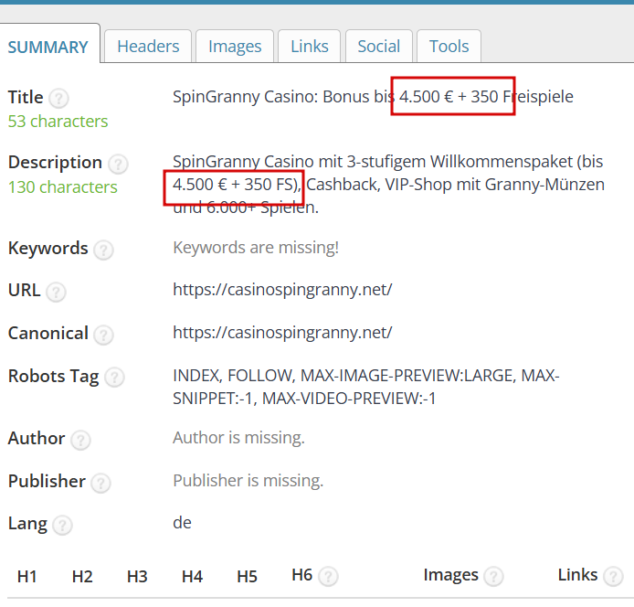Click the URL field label
The width and height of the screenshot is (634, 607).
coord(25,291)
